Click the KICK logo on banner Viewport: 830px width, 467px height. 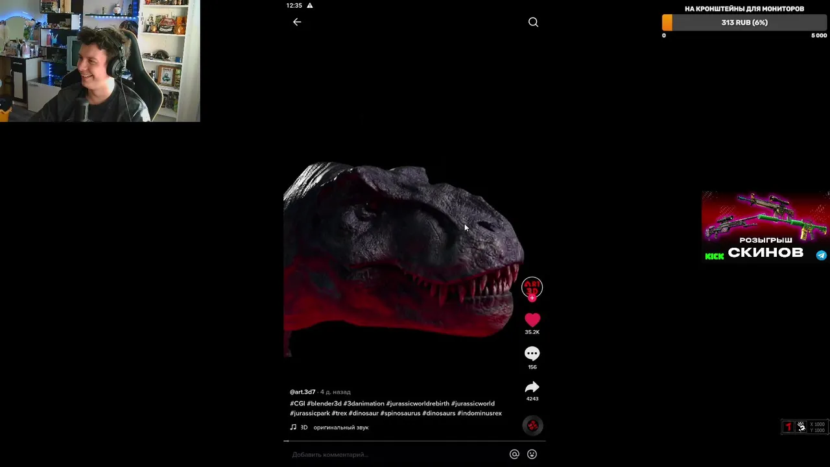[x=715, y=256]
